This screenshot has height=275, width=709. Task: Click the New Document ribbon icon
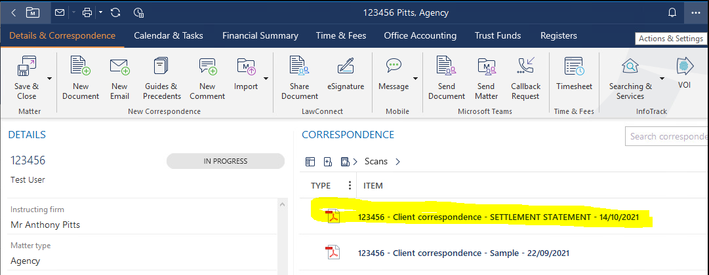(80, 66)
